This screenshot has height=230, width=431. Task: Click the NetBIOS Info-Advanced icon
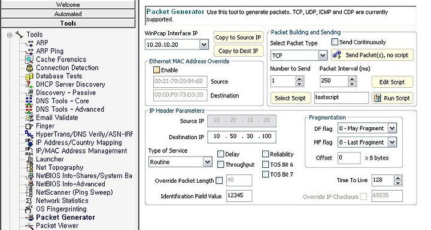click(29, 184)
